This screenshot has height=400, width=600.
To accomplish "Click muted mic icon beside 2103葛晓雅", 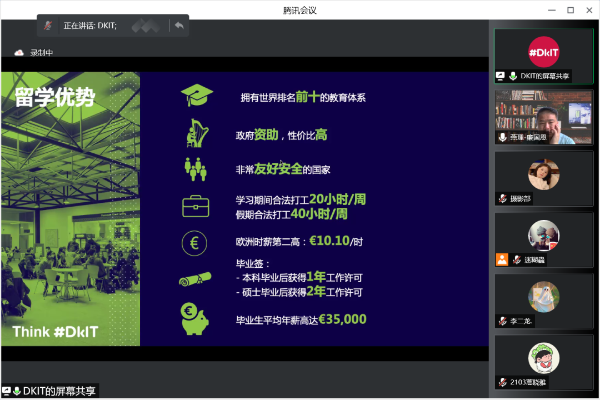I will [502, 382].
